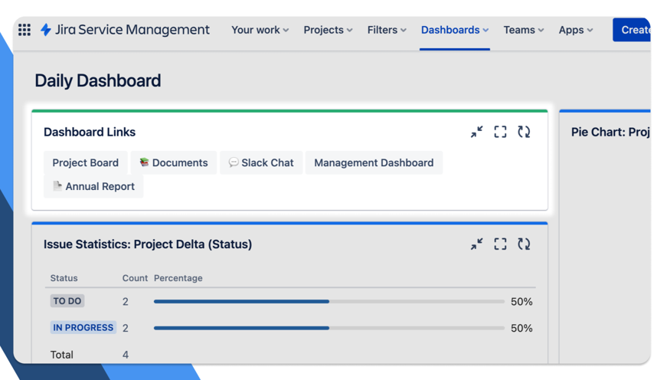Click the Jira Service Management lightning logo
This screenshot has height=380, width=667.
pos(46,30)
